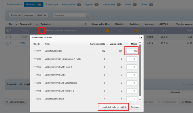
Task: Click quantity field for TP1077
Action: (x=132, y=51)
